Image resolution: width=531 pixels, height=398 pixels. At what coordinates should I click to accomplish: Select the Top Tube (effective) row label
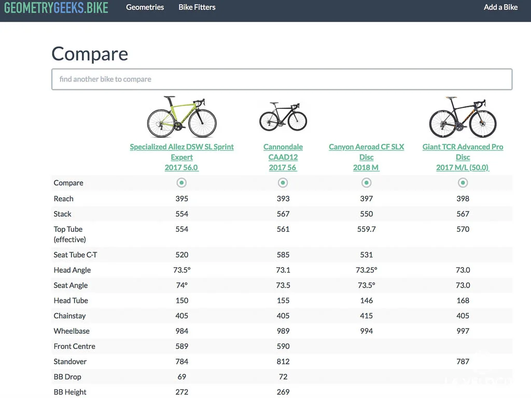[70, 234]
